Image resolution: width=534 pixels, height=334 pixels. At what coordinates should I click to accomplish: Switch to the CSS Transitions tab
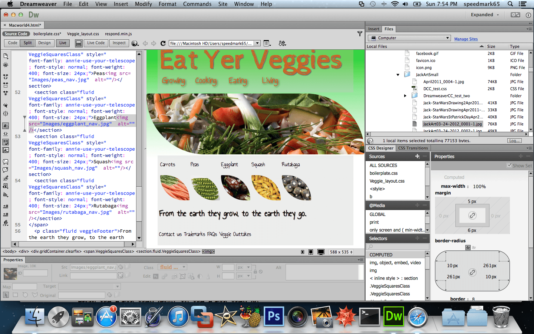(x=413, y=148)
